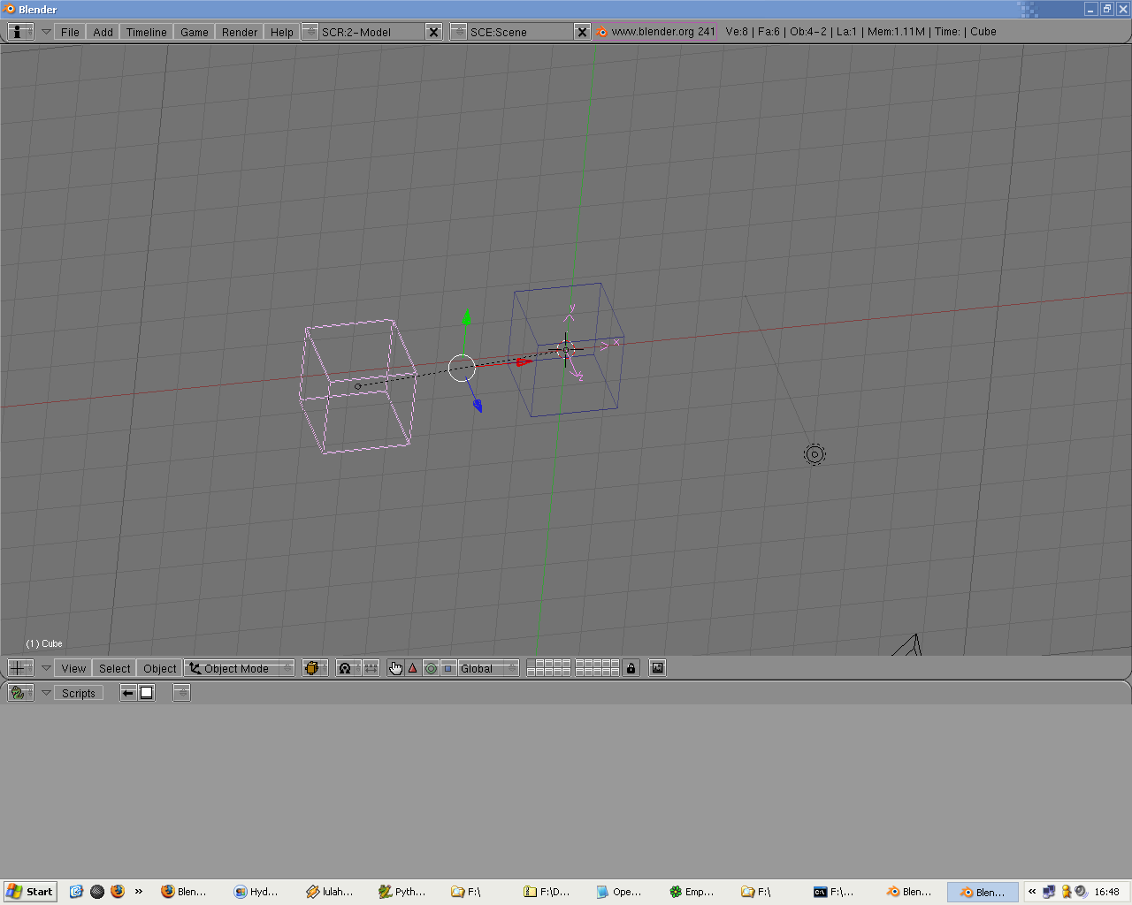Open the www.blender.org 241 link
1132x905 pixels.
pos(662,32)
